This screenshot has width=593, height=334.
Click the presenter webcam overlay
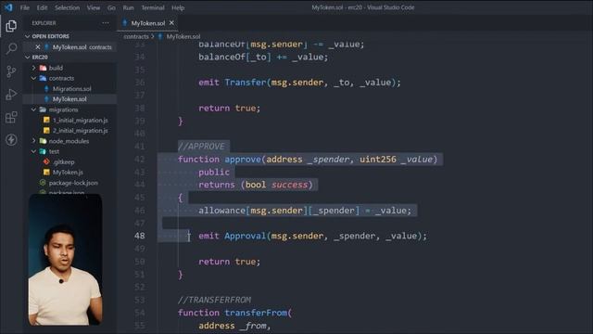(x=65, y=260)
